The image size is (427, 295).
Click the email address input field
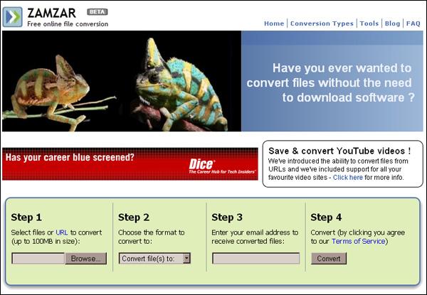(x=255, y=258)
